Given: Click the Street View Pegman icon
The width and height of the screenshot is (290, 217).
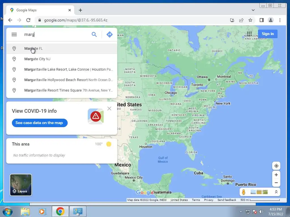Looking at the screenshot, I should [244, 192].
